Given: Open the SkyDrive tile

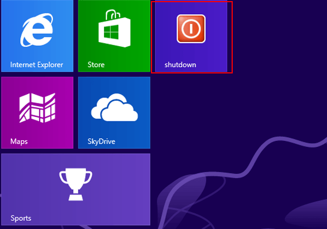Looking at the screenshot, I should (114, 113).
